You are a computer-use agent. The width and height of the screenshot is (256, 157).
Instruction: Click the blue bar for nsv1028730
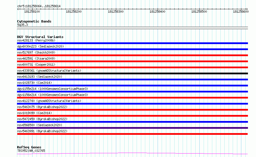(132, 86)
